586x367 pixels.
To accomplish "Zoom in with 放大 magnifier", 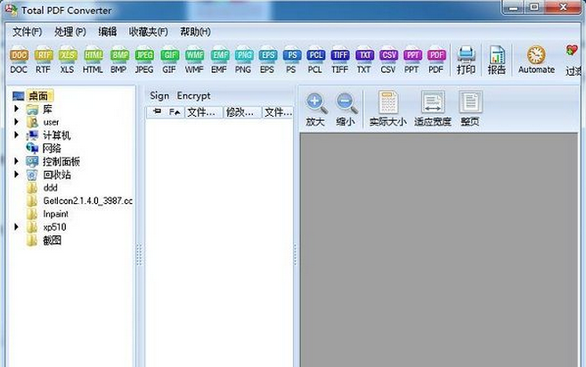I will 316,110.
